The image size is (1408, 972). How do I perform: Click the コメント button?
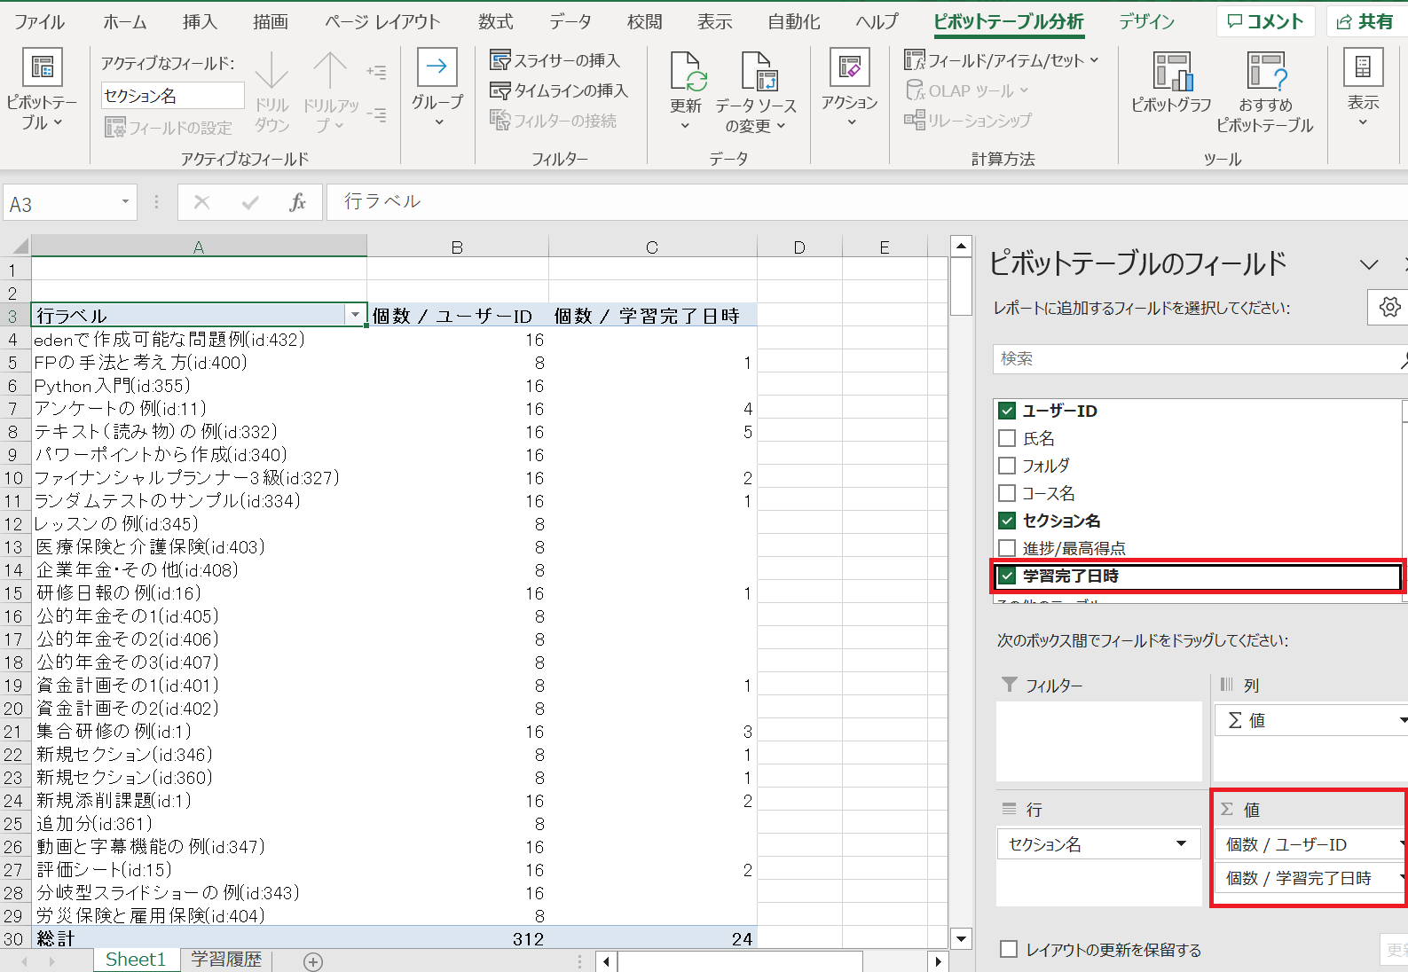point(1265,21)
